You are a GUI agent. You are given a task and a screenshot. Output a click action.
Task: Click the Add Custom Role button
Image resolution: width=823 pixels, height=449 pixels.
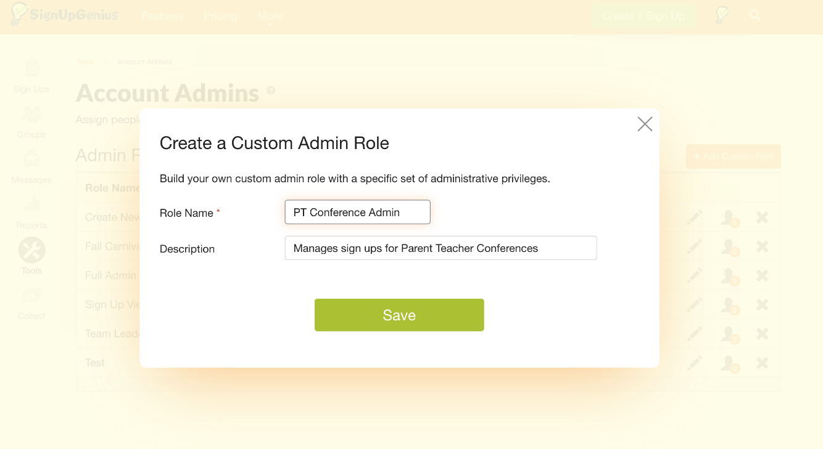click(733, 156)
